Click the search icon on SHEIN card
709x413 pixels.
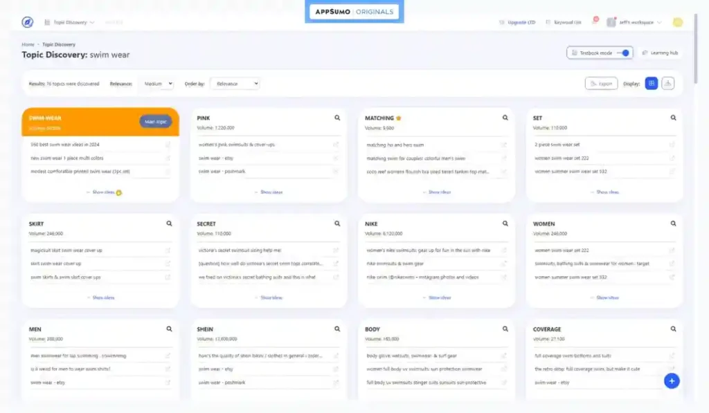(337, 329)
